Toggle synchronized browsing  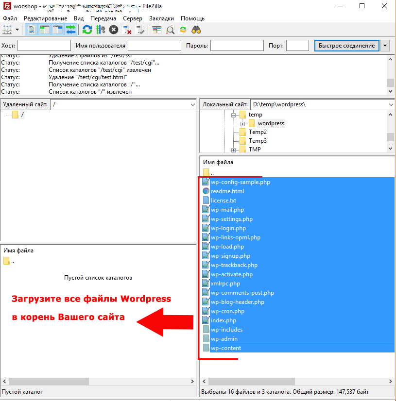click(x=183, y=30)
